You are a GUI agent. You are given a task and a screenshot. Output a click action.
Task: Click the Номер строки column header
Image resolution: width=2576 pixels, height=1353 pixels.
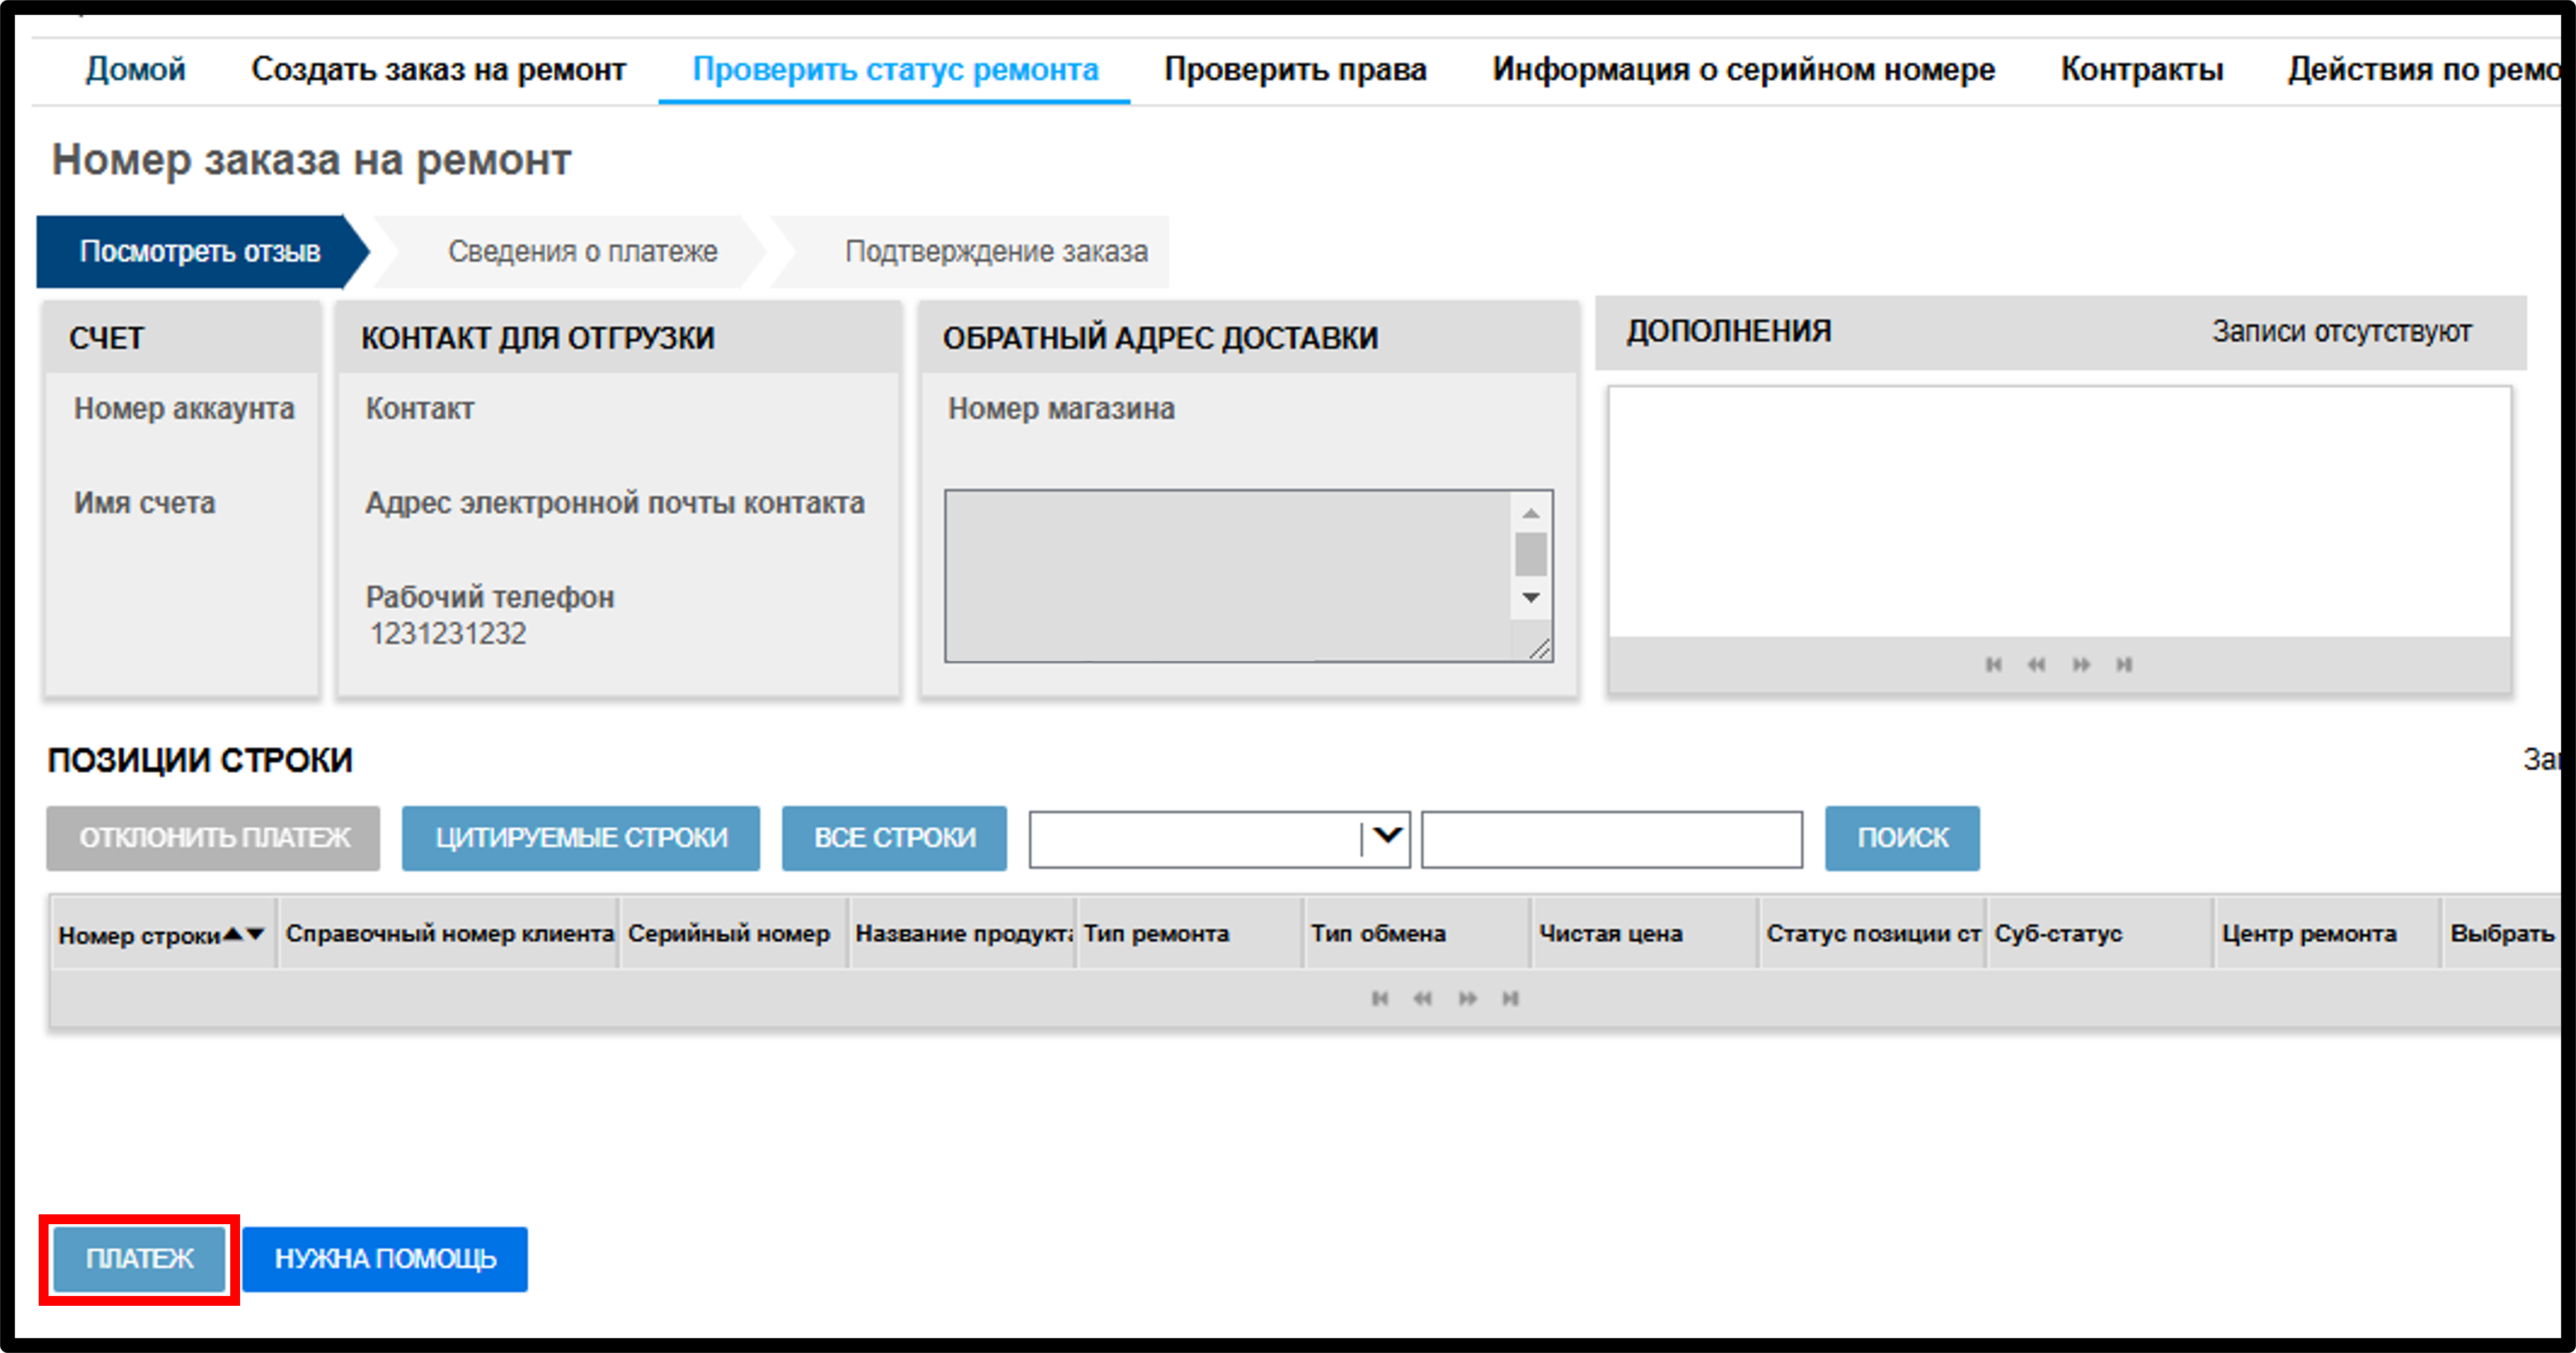pos(163,933)
